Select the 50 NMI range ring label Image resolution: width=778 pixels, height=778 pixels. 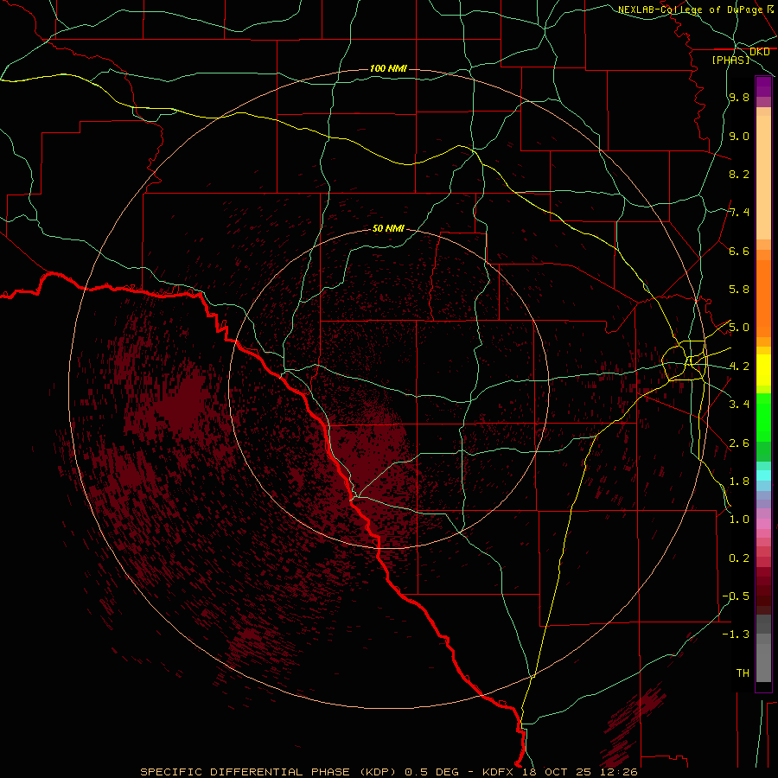[388, 228]
